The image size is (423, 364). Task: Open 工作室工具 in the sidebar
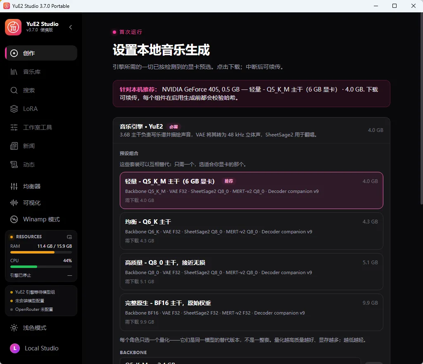click(41, 127)
